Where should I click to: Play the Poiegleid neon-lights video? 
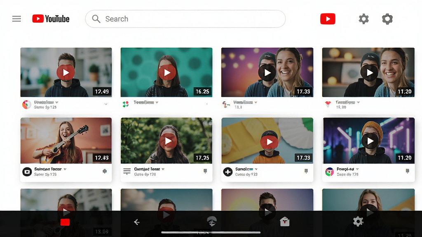coord(370,141)
